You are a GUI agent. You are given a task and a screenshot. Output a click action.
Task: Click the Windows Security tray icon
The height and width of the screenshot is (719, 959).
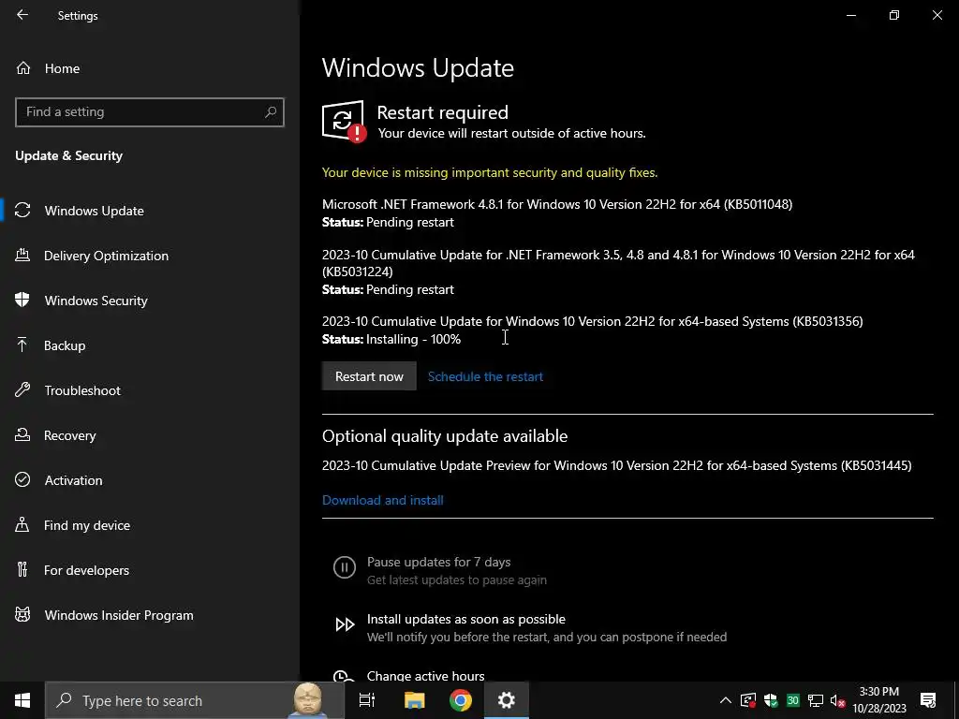coord(771,700)
